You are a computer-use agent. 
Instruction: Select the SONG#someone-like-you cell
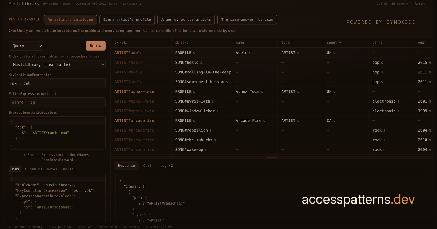click(201, 82)
